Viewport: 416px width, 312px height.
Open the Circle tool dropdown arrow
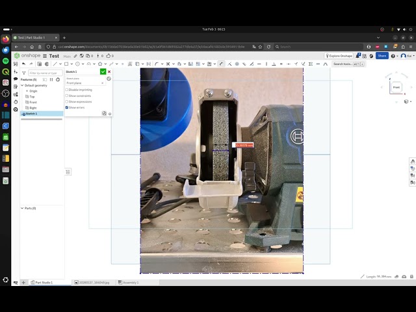(83, 64)
